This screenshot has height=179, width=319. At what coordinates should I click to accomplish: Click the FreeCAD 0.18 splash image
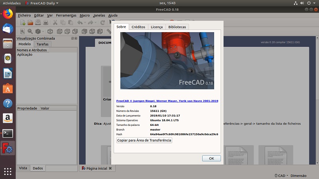point(167,61)
